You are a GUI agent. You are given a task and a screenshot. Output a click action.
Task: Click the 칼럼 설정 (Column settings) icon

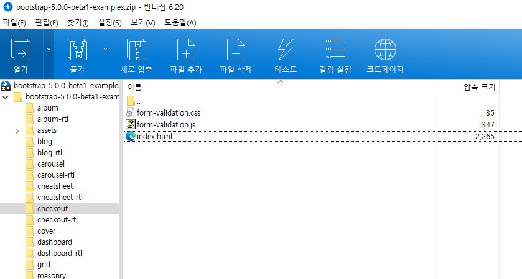[x=335, y=49]
